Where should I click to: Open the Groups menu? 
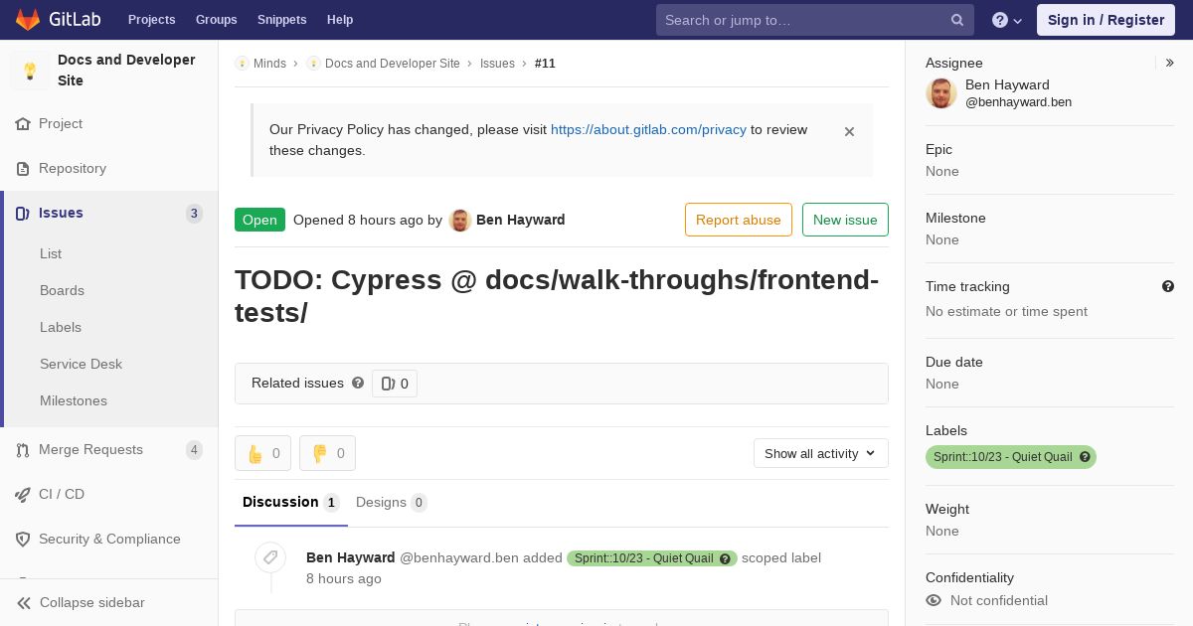[216, 20]
